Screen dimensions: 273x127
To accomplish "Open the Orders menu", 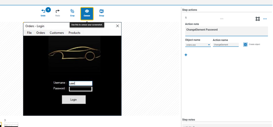I will click(x=41, y=33).
